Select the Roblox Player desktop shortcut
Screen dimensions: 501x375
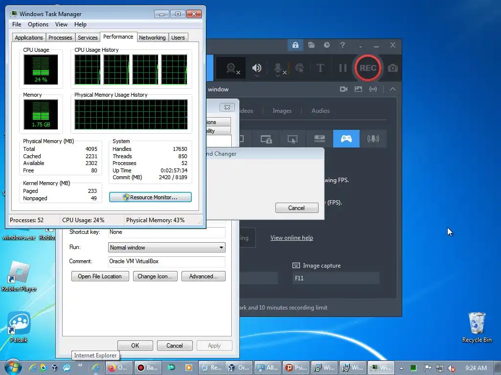[19, 276]
